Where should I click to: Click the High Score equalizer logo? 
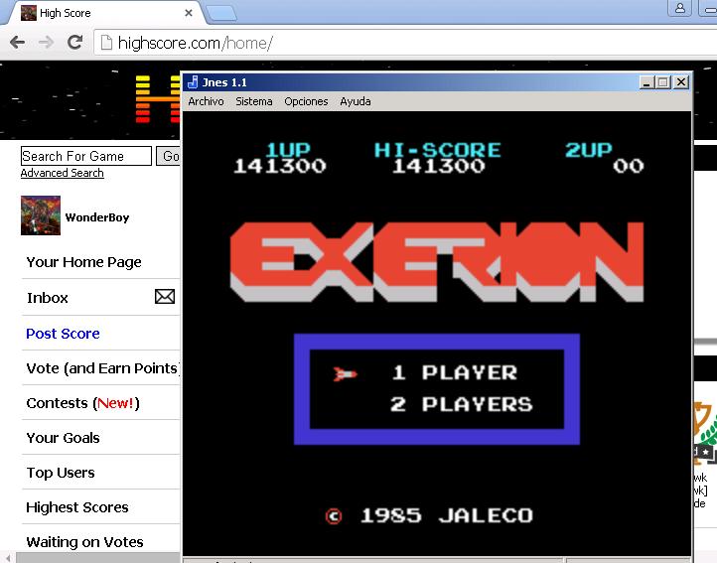[158, 99]
